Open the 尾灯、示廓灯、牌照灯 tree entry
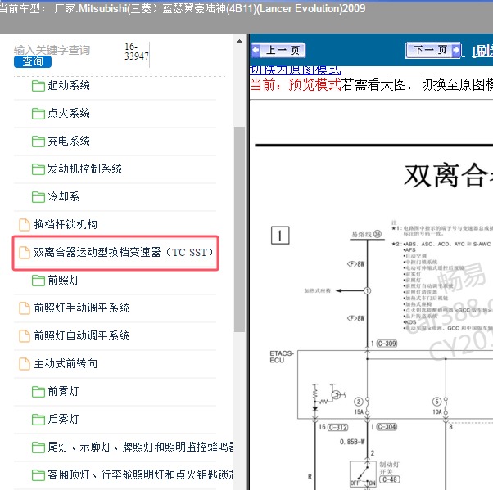Screen dimensions: 493x490 pyautogui.click(x=140, y=447)
